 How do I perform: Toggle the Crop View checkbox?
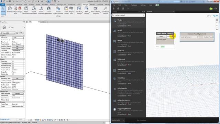[x=13, y=61]
